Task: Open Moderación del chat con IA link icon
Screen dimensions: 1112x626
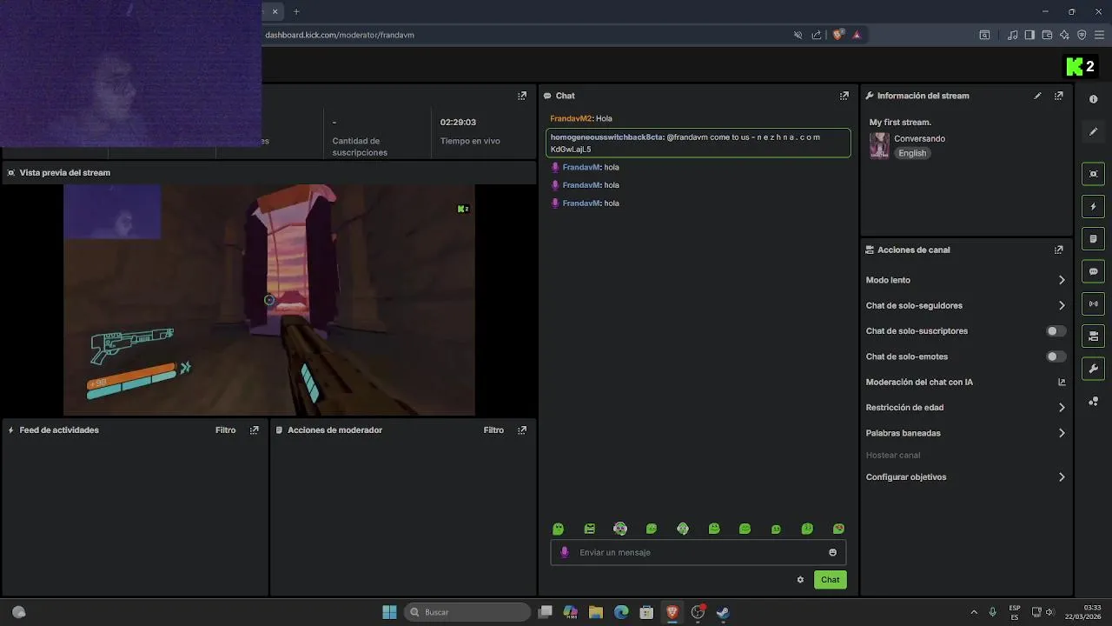Action: [1061, 382]
